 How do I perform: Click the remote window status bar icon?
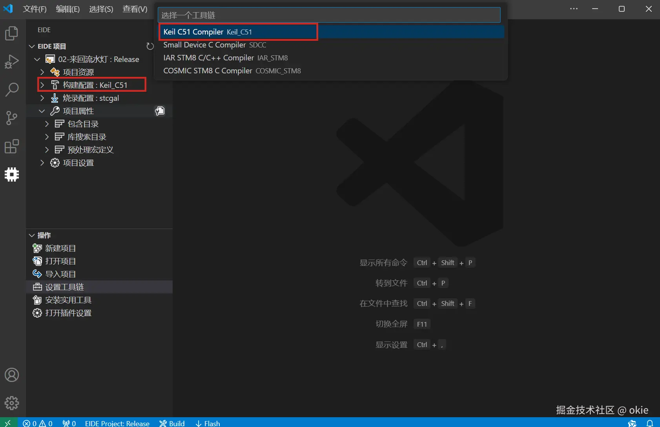pos(8,423)
